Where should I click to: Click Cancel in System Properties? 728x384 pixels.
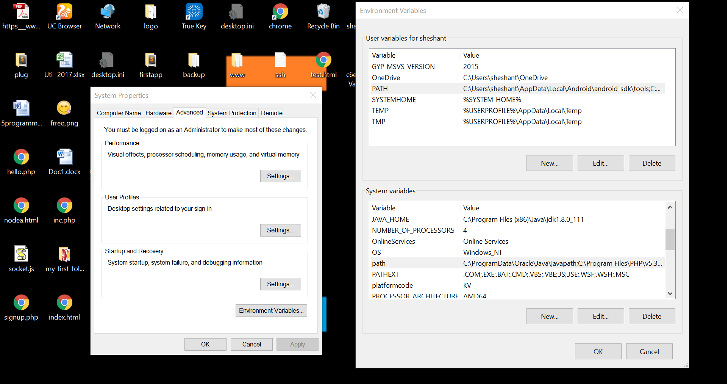point(252,344)
